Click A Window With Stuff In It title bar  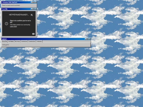(x=19, y=2)
